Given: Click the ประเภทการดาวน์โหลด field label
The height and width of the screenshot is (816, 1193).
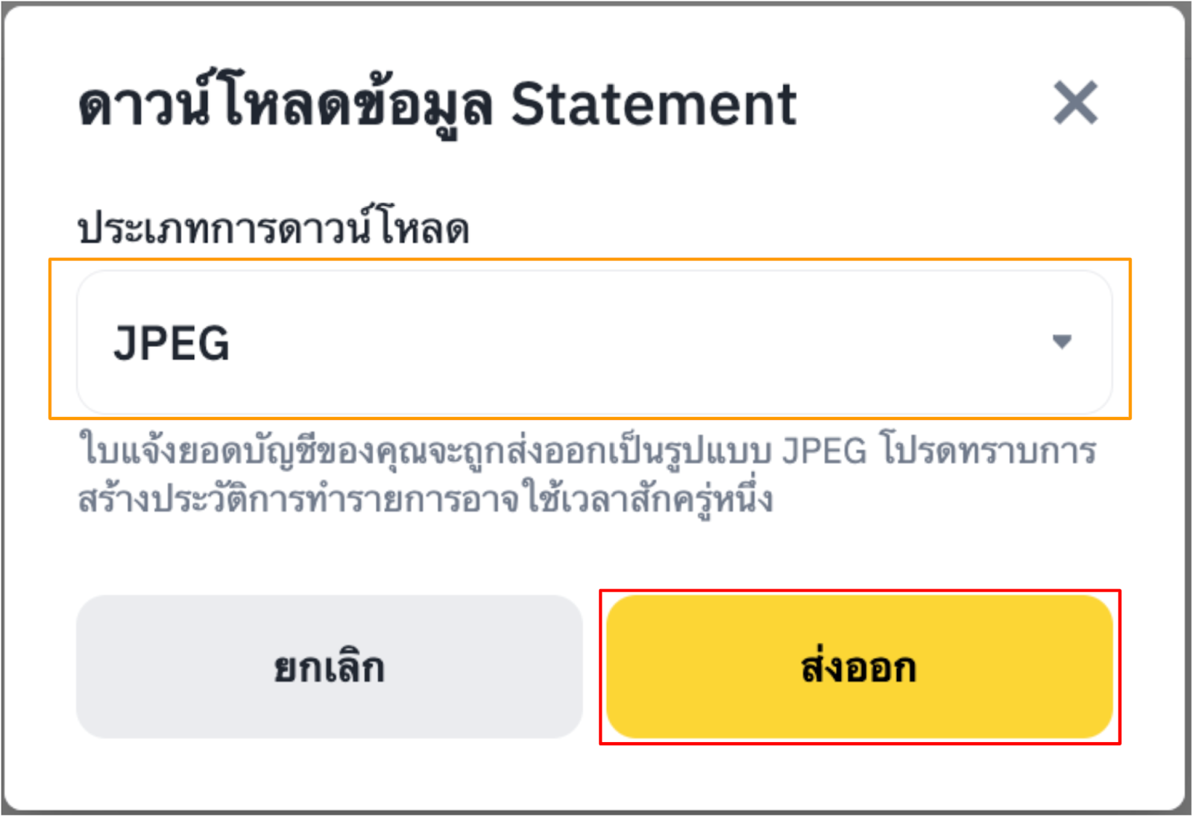Looking at the screenshot, I should tap(274, 227).
